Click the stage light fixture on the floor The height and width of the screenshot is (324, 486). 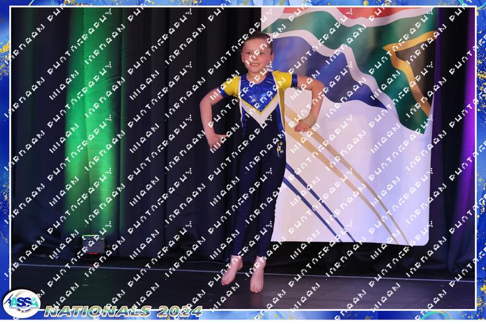[x=91, y=244]
